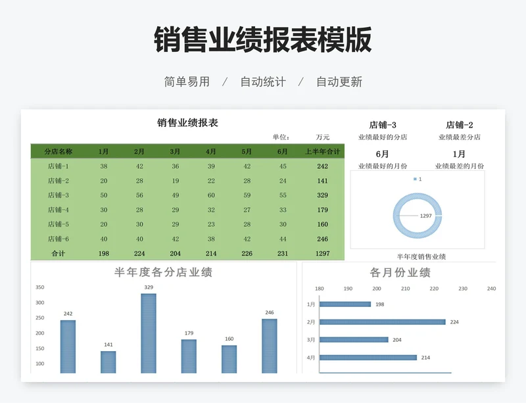Select 店铺-6 half-year total 246 in table
Viewport: 526px width, 403px height.
click(x=322, y=239)
